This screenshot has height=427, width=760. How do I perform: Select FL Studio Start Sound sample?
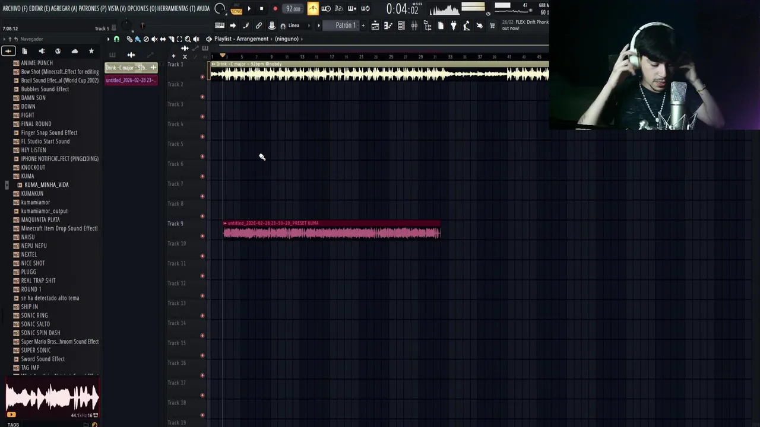pyautogui.click(x=45, y=141)
